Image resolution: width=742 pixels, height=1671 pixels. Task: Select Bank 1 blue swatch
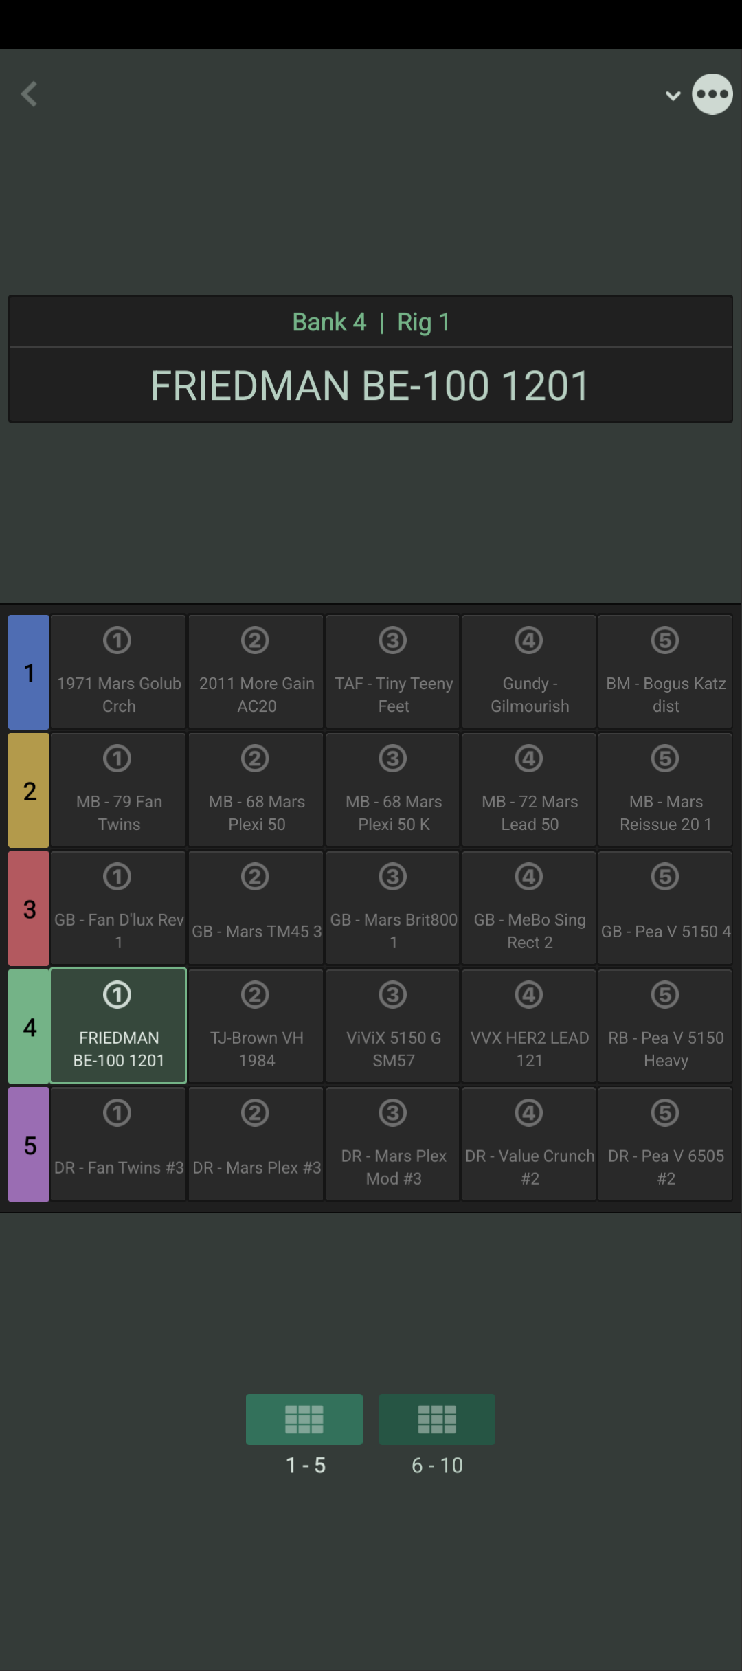point(29,672)
